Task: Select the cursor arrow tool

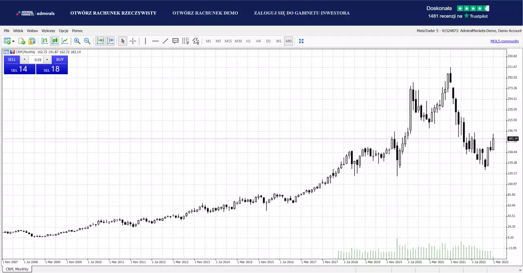Action: coord(123,41)
